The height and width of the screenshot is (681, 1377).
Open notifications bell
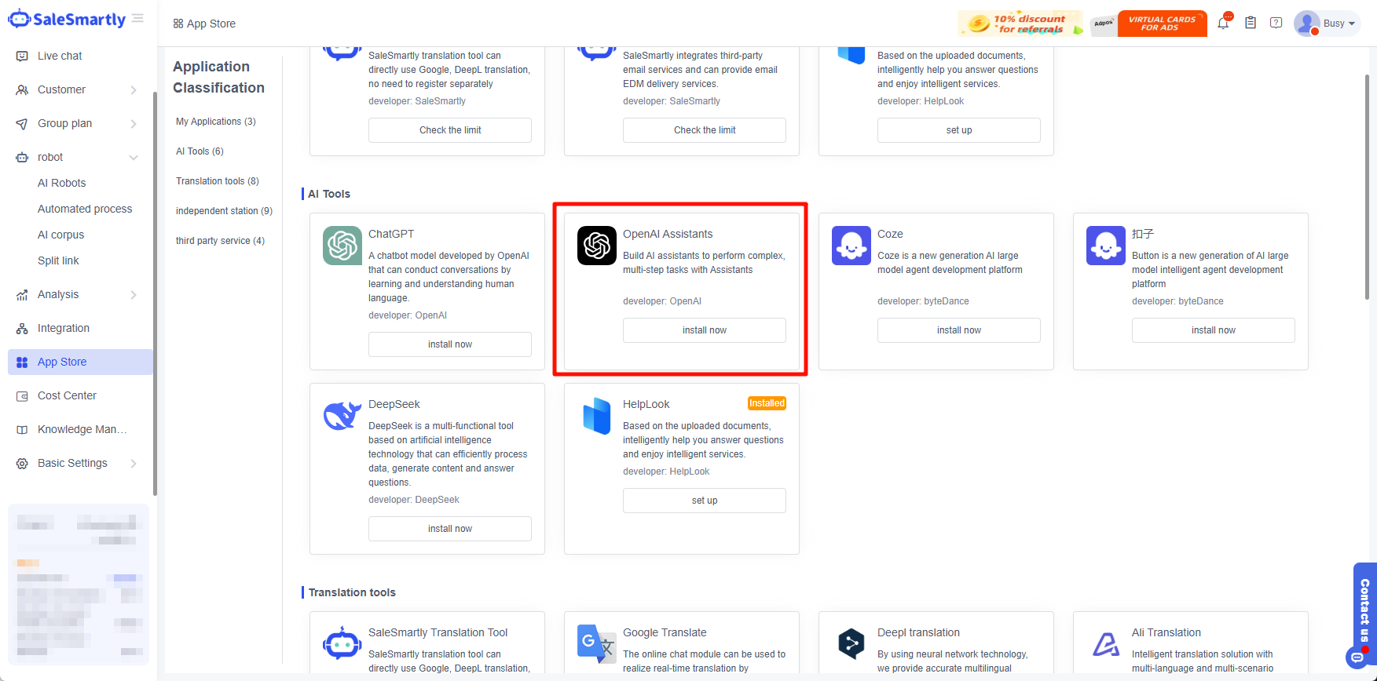[x=1223, y=23]
